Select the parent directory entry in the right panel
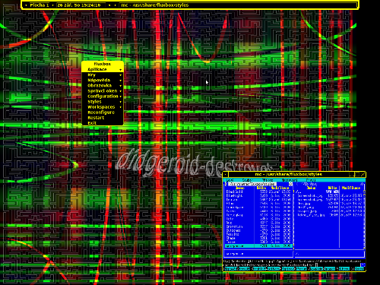This screenshot has height=285, width=380. 330,192
